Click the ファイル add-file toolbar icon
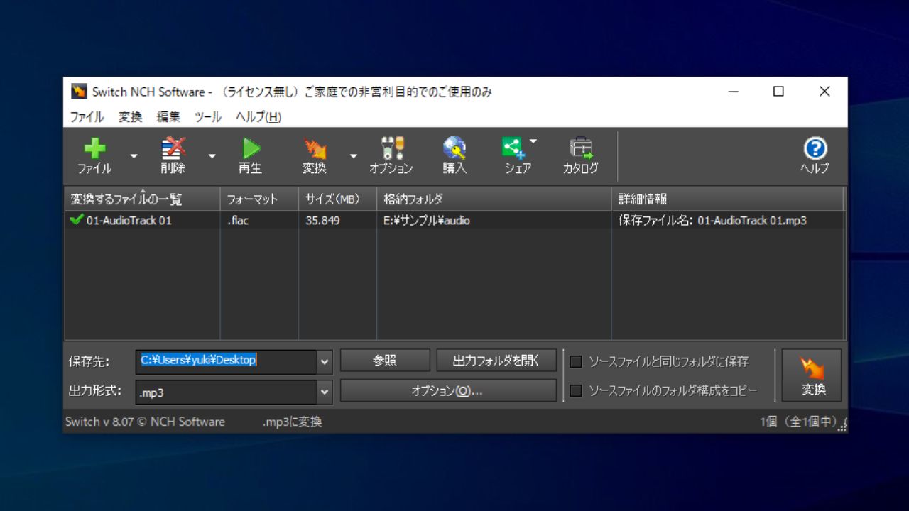The height and width of the screenshot is (511, 909). pos(94,155)
